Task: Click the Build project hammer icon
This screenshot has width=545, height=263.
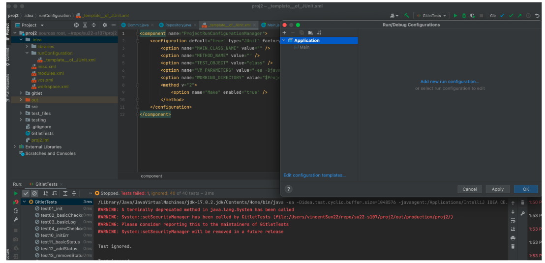Action: (407, 16)
